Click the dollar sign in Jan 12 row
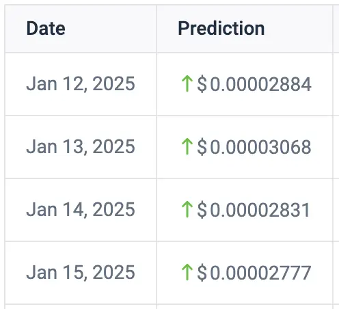This screenshot has width=339, height=309. click(202, 84)
